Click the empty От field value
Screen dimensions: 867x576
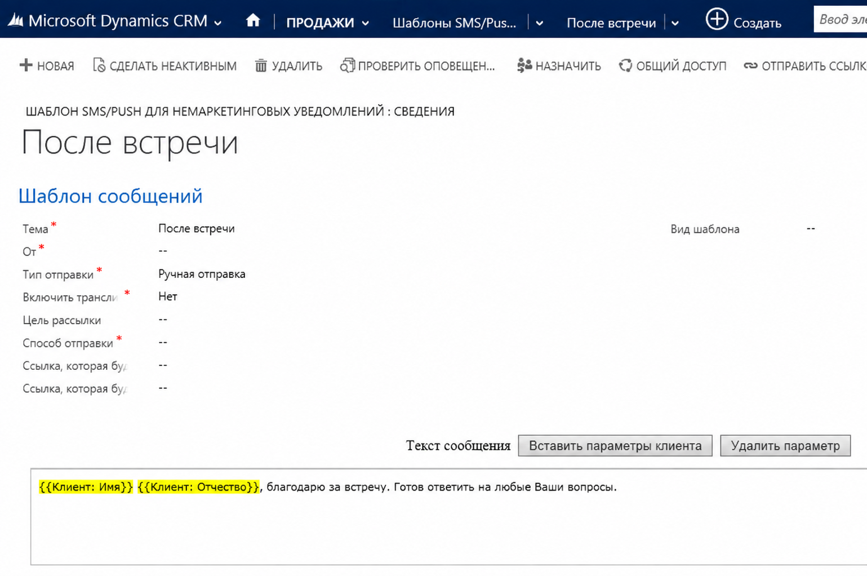point(163,251)
